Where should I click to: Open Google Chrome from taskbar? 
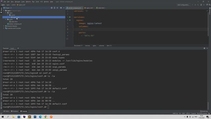[46, 117]
